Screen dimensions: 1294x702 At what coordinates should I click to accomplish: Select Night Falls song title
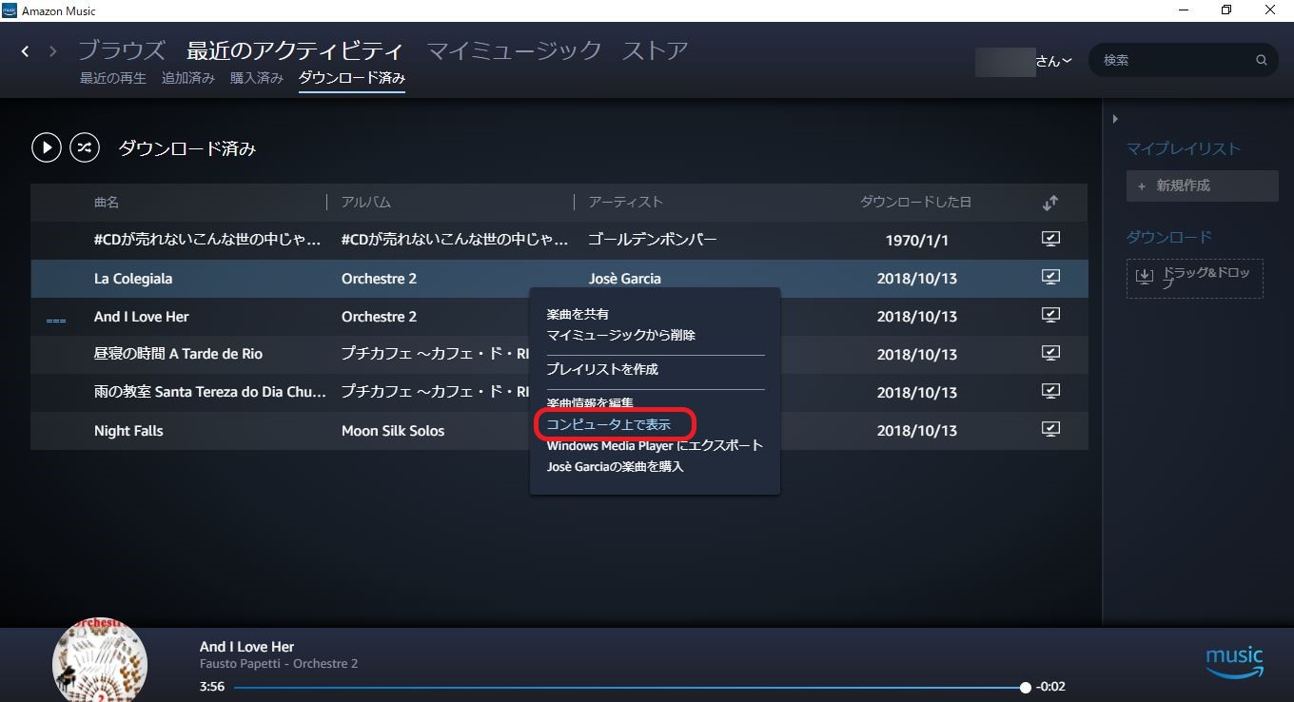tap(128, 431)
